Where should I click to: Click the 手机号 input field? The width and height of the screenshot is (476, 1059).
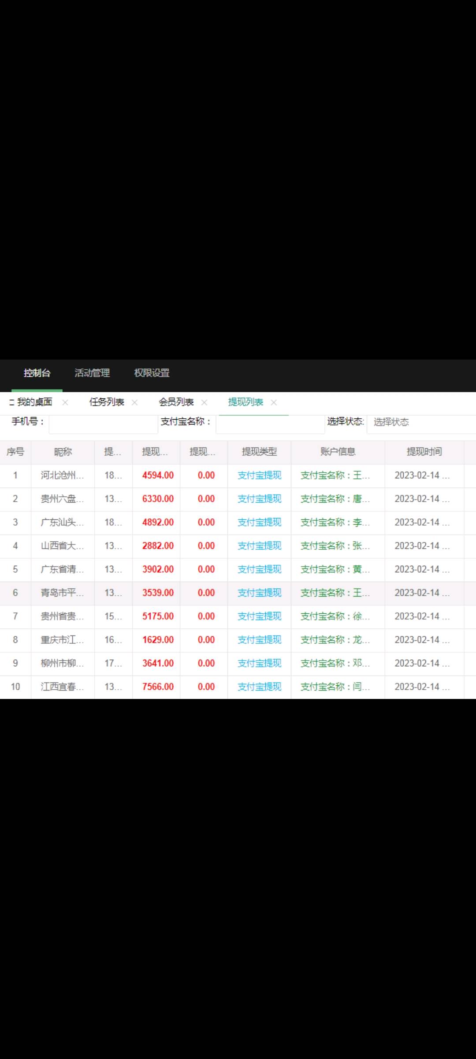point(103,424)
